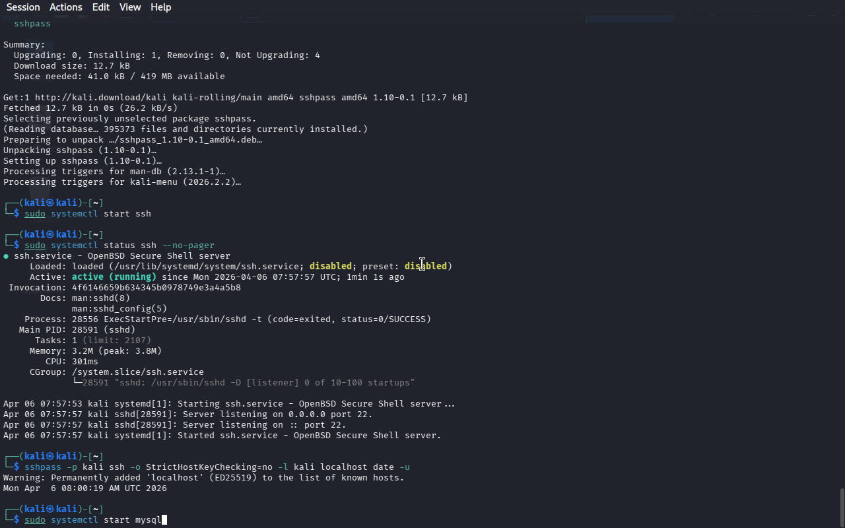Click the 'Mon Apr 6 08:00:19' date output

(x=84, y=488)
